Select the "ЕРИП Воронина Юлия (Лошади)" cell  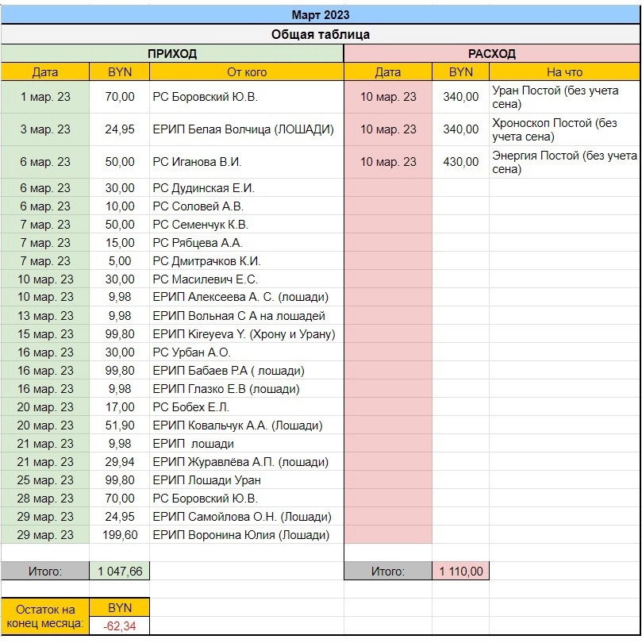click(247, 535)
